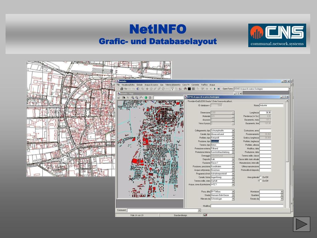This screenshot has height=238, width=317.
Task: Click the funnel filter toolbar icon
Action: pos(172,89)
